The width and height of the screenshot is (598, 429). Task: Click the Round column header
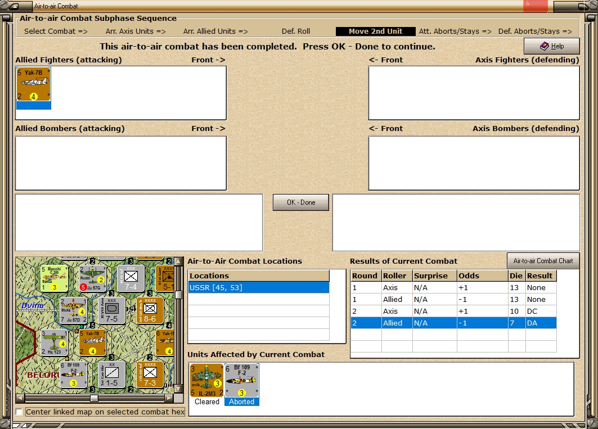pyautogui.click(x=366, y=276)
